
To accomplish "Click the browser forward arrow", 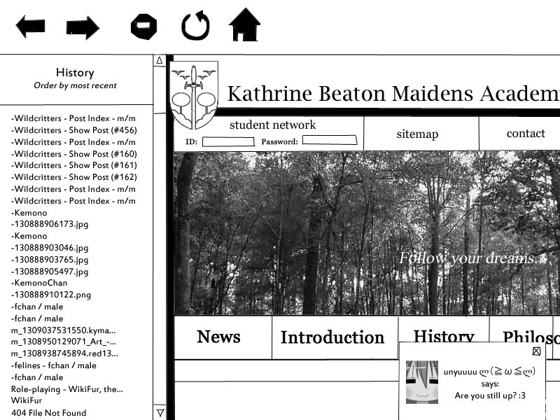I will 83,28.
